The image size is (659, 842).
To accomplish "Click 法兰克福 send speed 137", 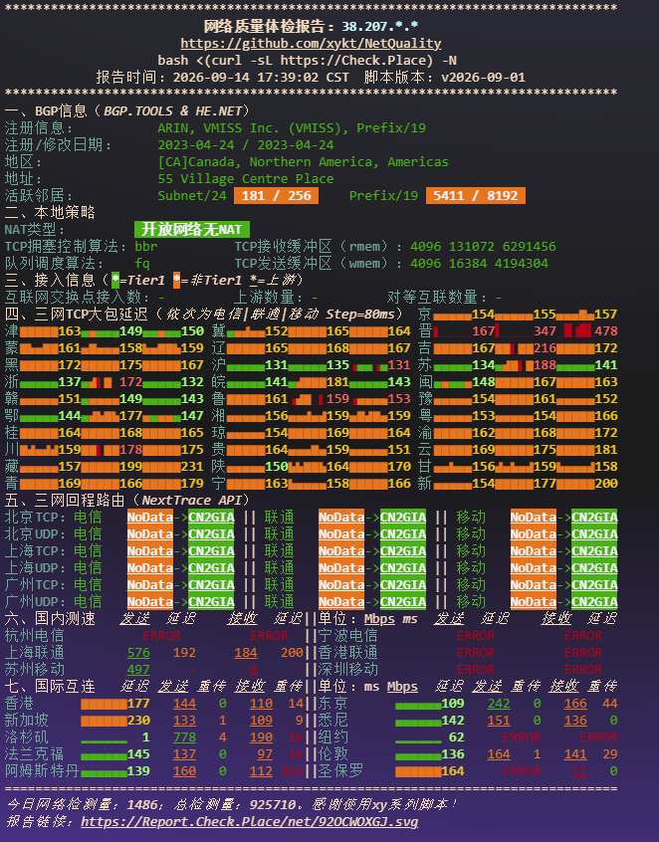I will [x=184, y=754].
